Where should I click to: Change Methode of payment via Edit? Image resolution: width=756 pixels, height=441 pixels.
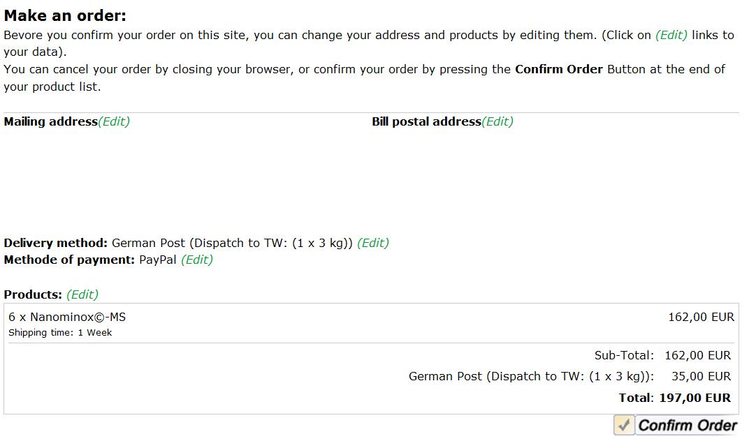pyautogui.click(x=197, y=260)
